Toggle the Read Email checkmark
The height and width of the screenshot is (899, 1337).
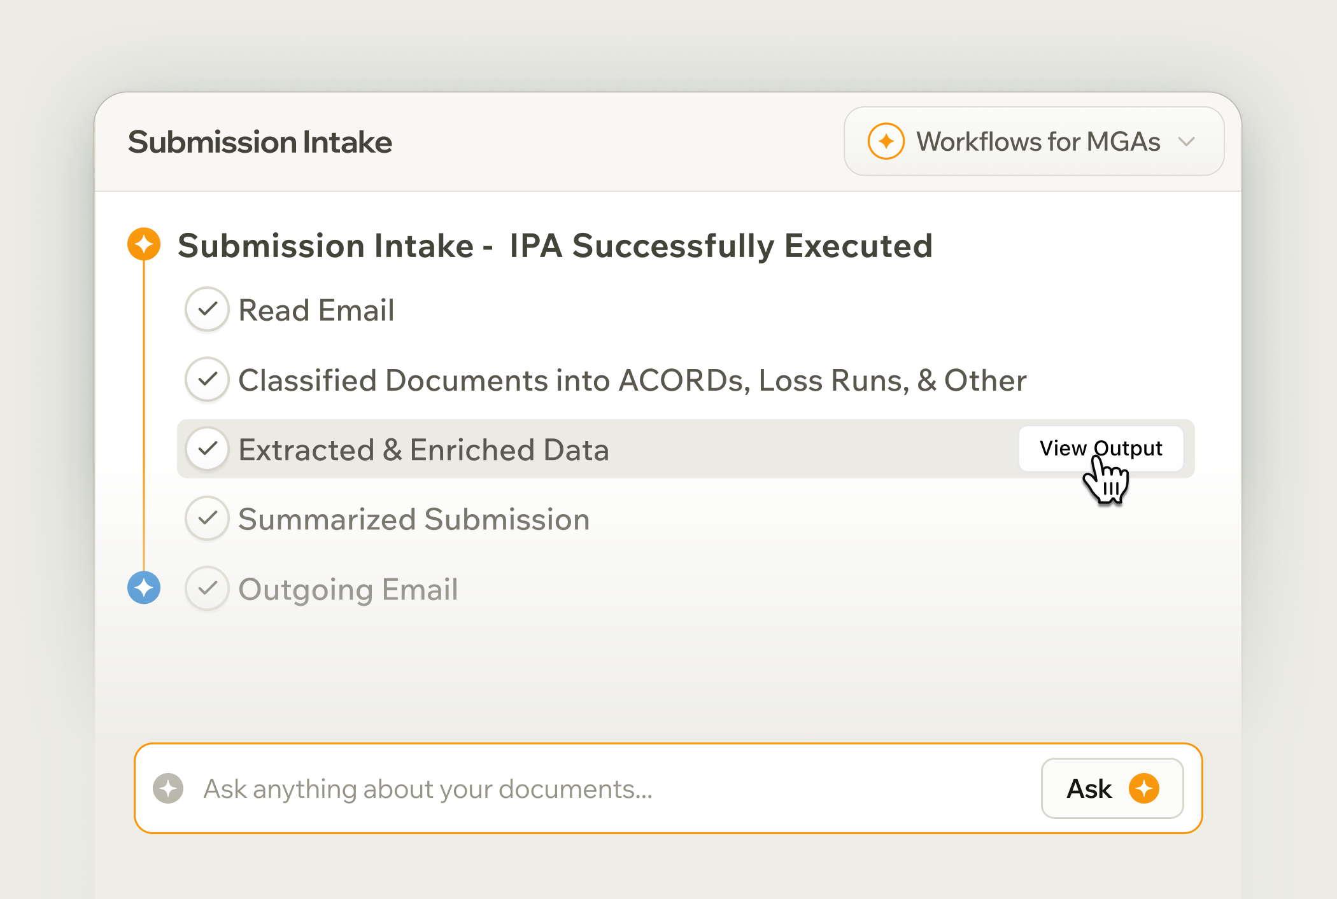[207, 309]
